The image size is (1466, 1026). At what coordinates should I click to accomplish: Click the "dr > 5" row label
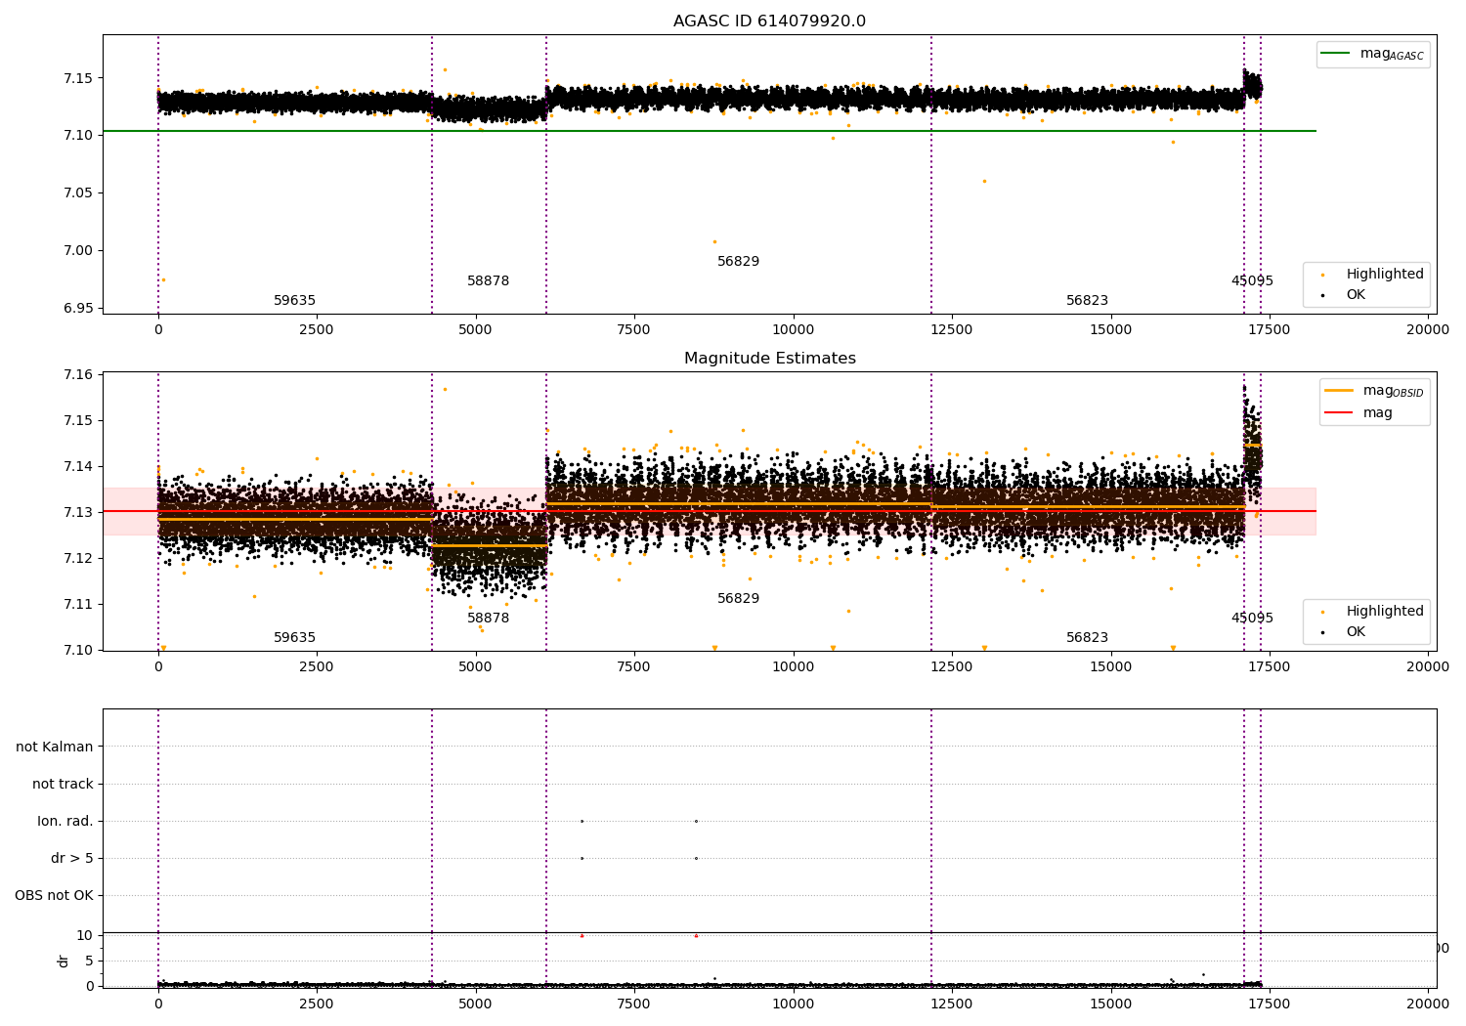pyautogui.click(x=72, y=858)
